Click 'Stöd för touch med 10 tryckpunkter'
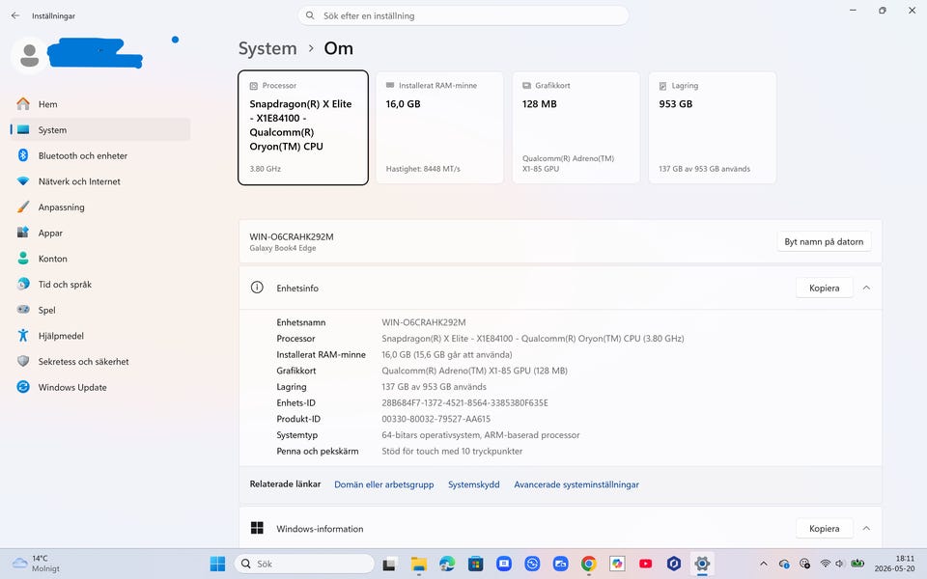Image resolution: width=927 pixels, height=579 pixels. pos(452,451)
